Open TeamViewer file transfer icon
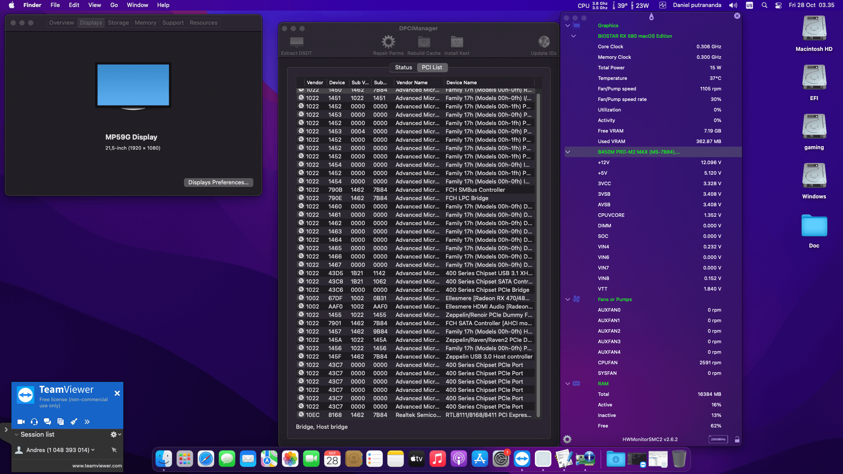This screenshot has height=474, width=843. click(61, 422)
